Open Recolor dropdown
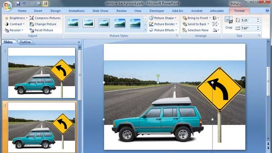 tap(14, 30)
